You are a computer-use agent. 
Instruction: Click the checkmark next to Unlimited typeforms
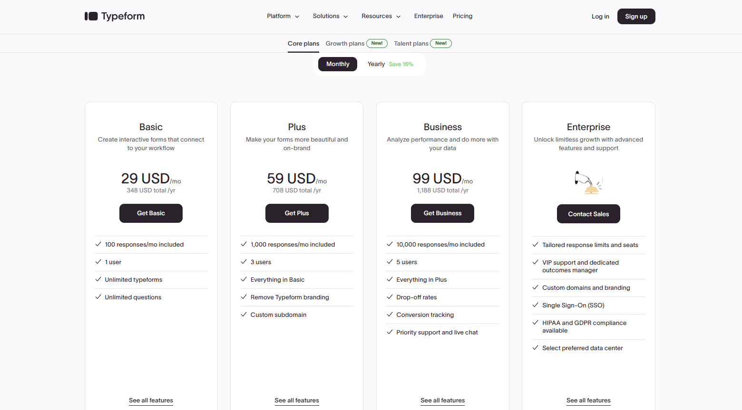[x=98, y=279]
